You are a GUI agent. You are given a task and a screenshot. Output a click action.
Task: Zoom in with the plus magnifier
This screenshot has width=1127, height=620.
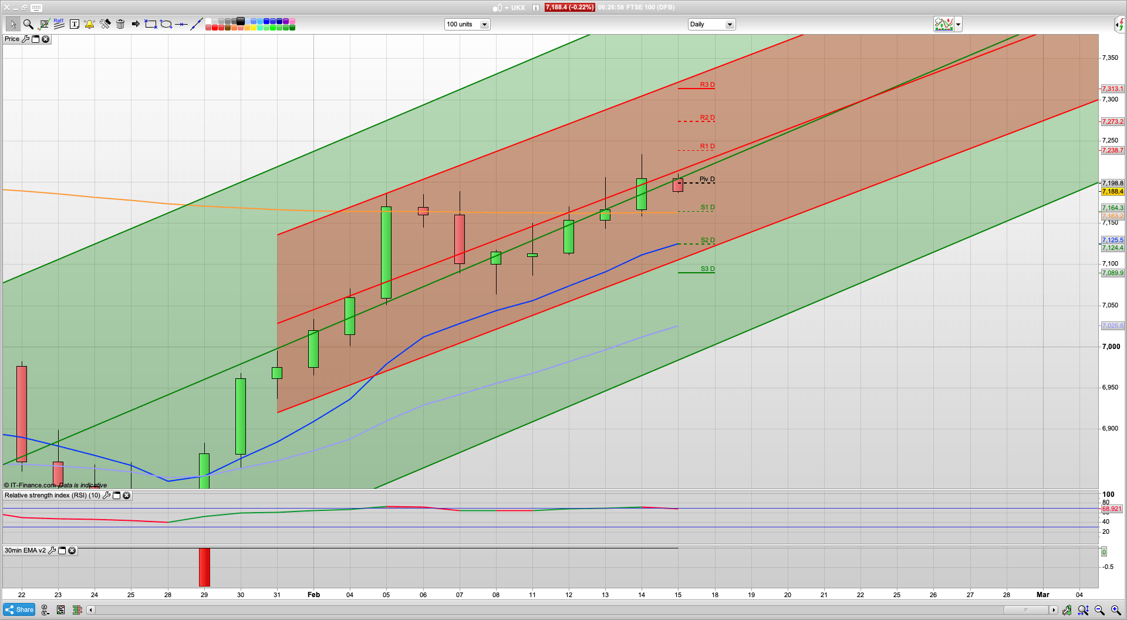click(x=1116, y=610)
